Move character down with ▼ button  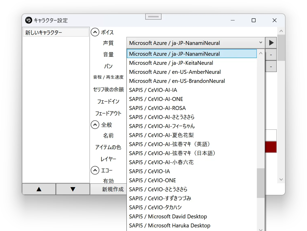click(x=73, y=189)
